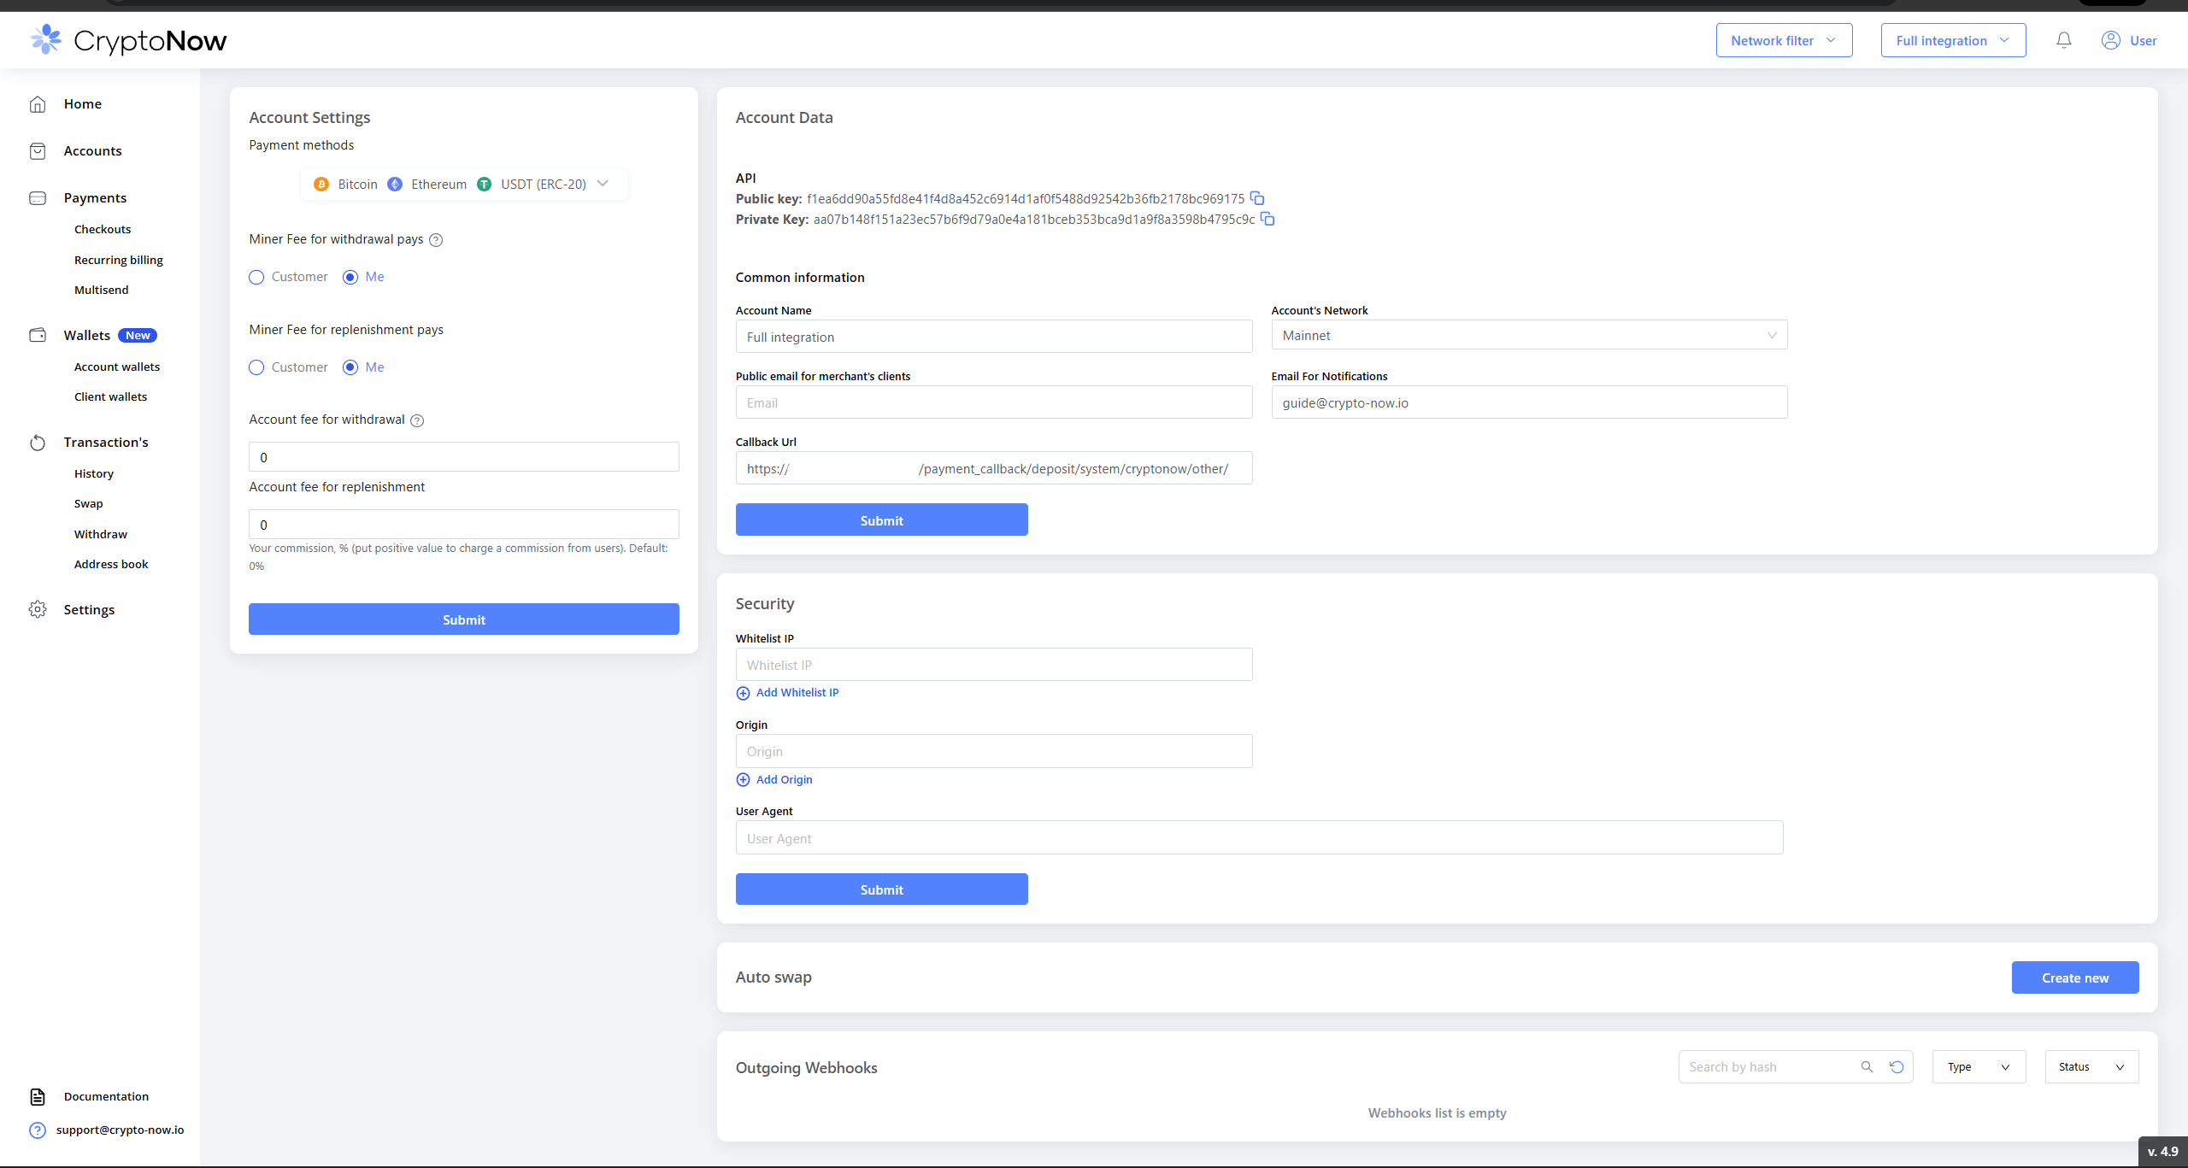Open Account wallets page

116,367
